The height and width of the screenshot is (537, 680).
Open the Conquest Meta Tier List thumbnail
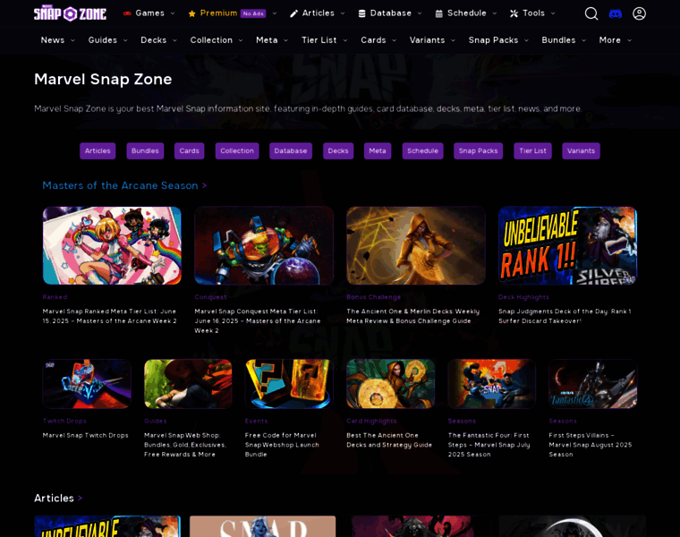pos(264,245)
